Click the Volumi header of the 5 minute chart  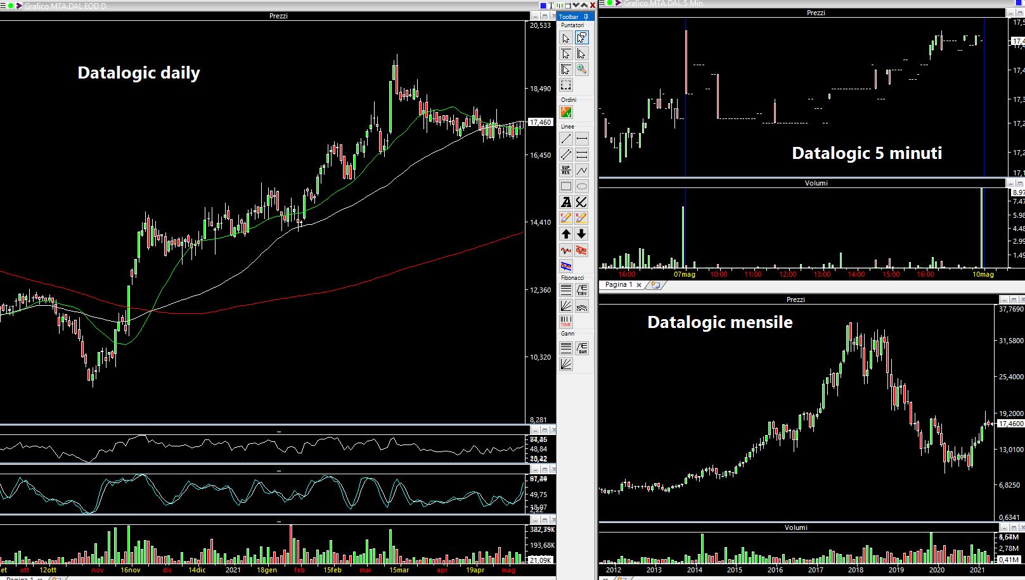click(816, 183)
